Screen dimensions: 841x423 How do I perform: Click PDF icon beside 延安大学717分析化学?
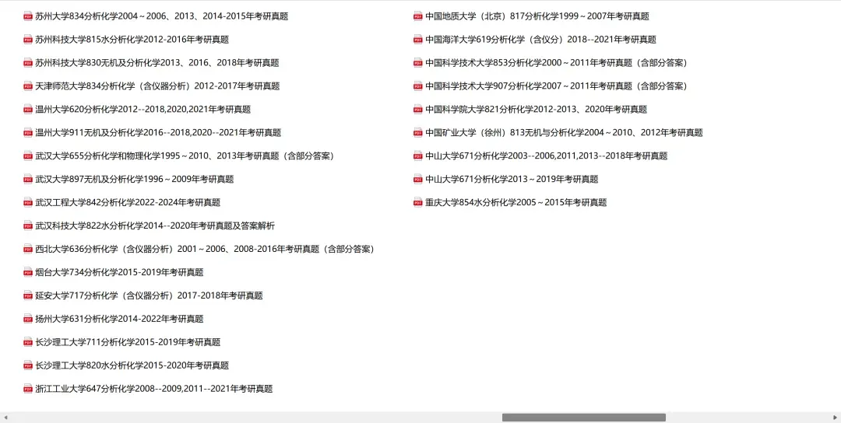[28, 295]
